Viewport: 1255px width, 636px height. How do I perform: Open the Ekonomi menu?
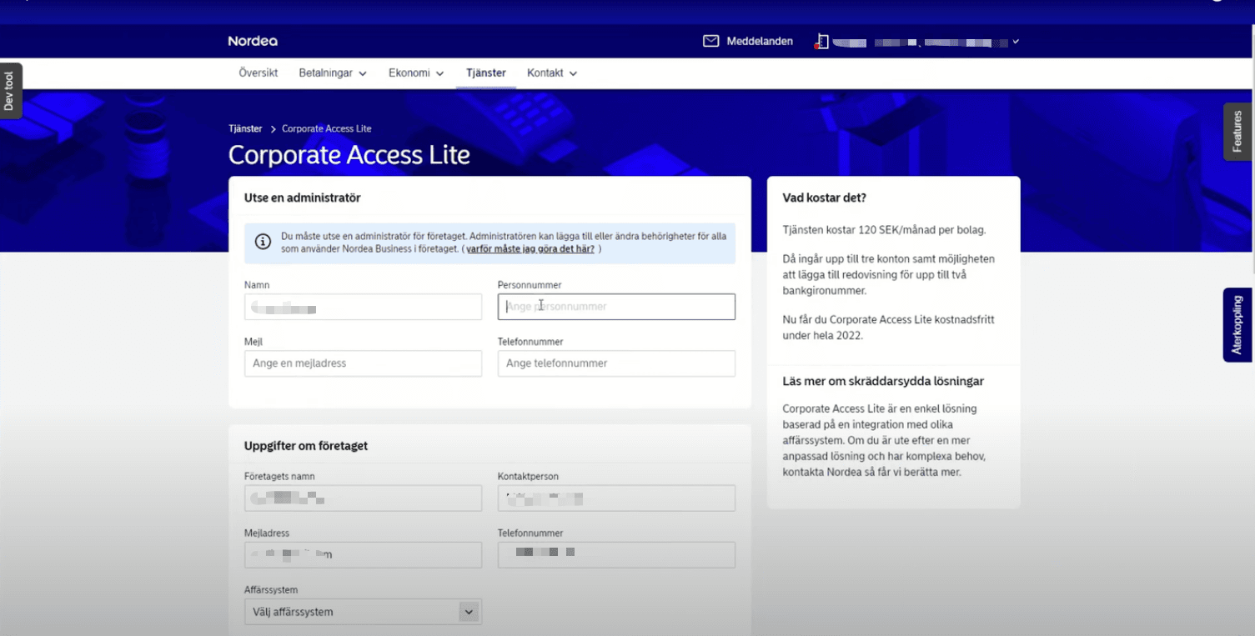click(x=416, y=73)
